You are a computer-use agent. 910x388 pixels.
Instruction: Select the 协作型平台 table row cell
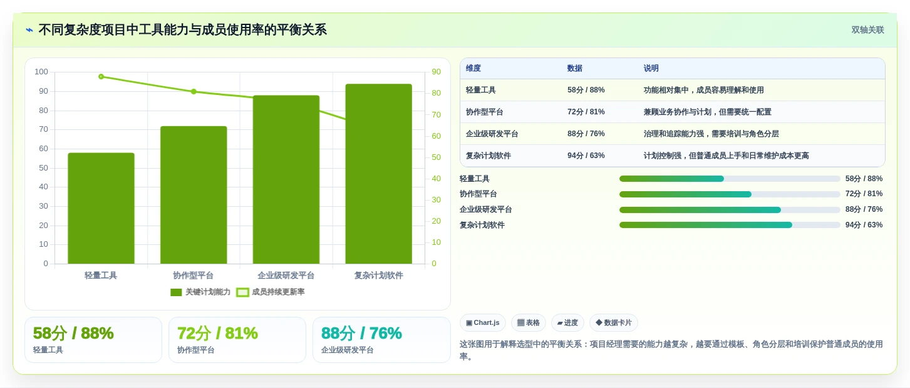(x=510, y=112)
